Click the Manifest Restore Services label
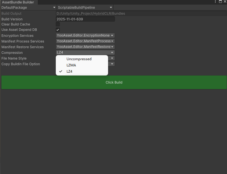227x174 pixels. [x=22, y=47]
